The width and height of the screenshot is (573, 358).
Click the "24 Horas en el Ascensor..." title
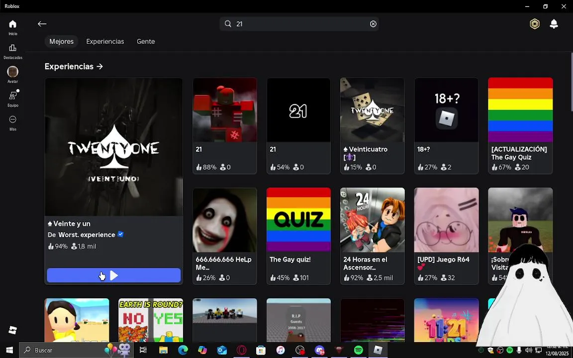pos(365,264)
